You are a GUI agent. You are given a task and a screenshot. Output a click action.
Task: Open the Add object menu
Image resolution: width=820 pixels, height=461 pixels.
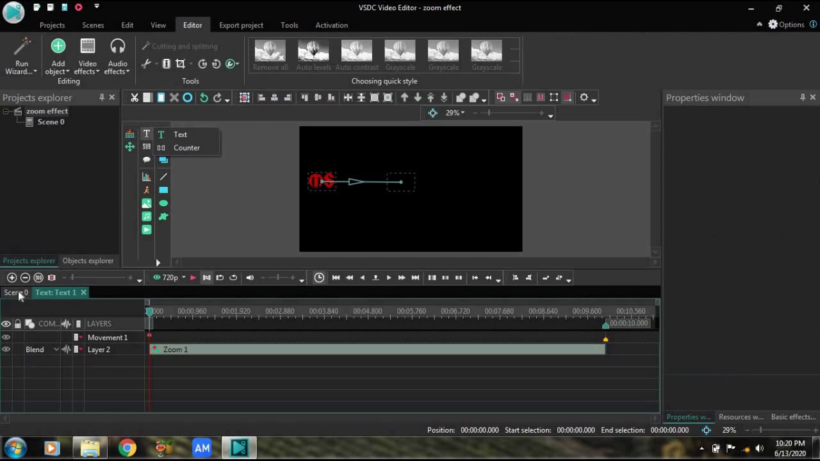click(58, 56)
